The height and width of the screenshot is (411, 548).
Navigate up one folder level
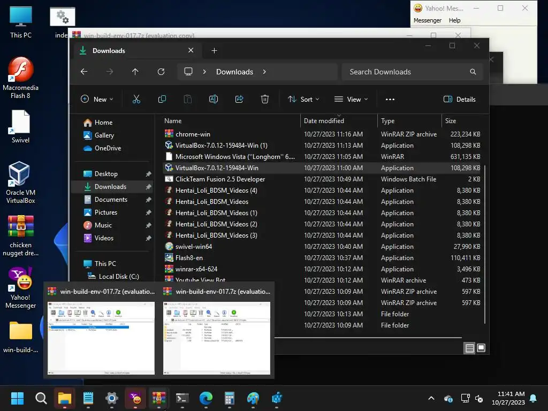pyautogui.click(x=135, y=72)
